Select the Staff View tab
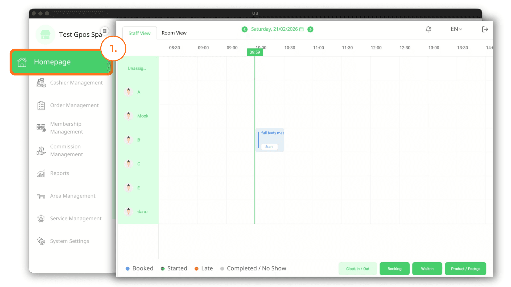This screenshot has height=287, width=511. coord(139,33)
